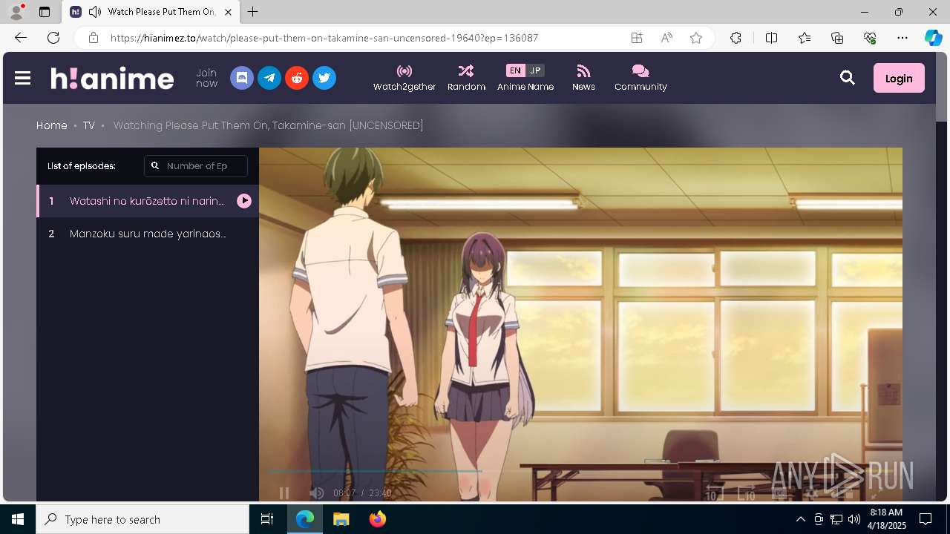950x534 pixels.
Task: Click the address bar URL
Action: (324, 38)
